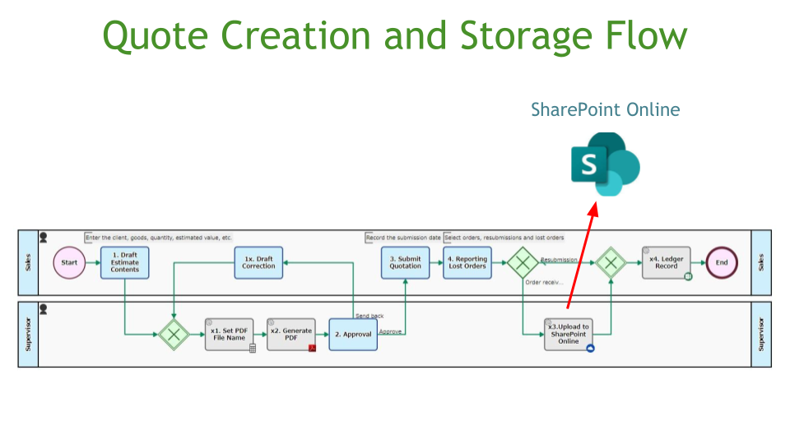Select the gateway after Reporting Lost Orders

(523, 262)
